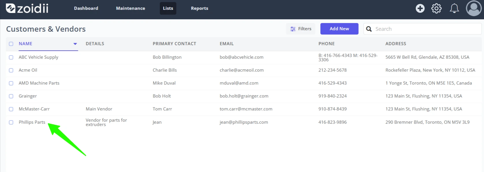Click phone number 910-874-8439
This screenshot has width=484, height=172.
tap(333, 109)
